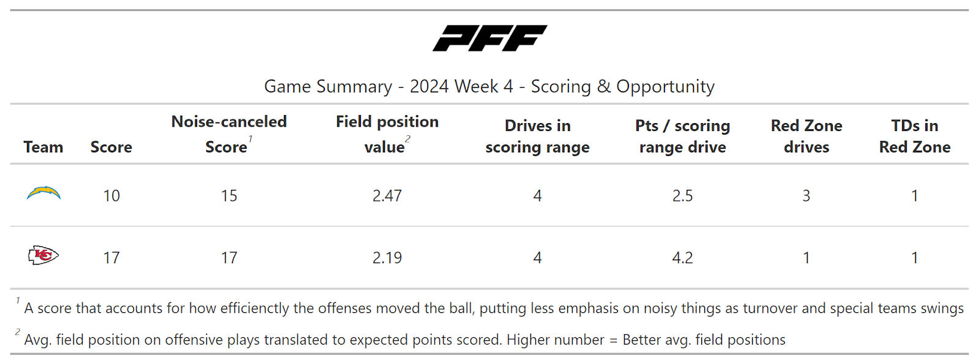Select the Field position value header
979x363 pixels.
tap(387, 135)
